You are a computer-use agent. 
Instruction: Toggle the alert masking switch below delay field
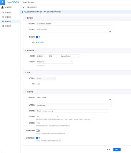tap(38, 123)
